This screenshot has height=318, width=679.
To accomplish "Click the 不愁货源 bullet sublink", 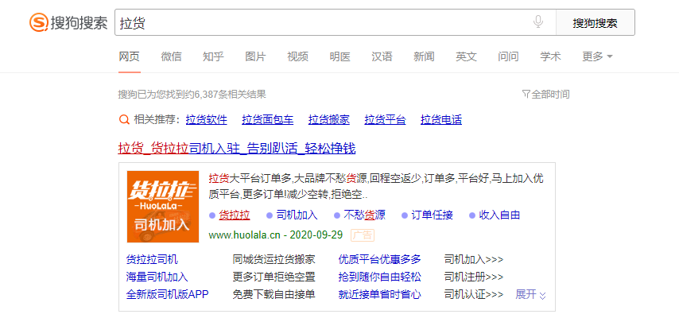I will tap(365, 215).
